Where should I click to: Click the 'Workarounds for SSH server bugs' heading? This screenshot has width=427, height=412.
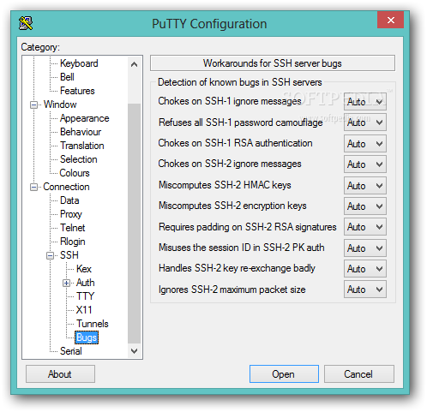click(273, 63)
